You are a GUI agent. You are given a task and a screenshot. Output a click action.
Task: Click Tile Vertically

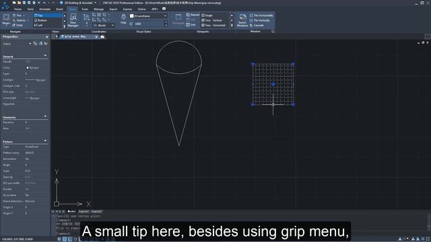click(x=259, y=21)
